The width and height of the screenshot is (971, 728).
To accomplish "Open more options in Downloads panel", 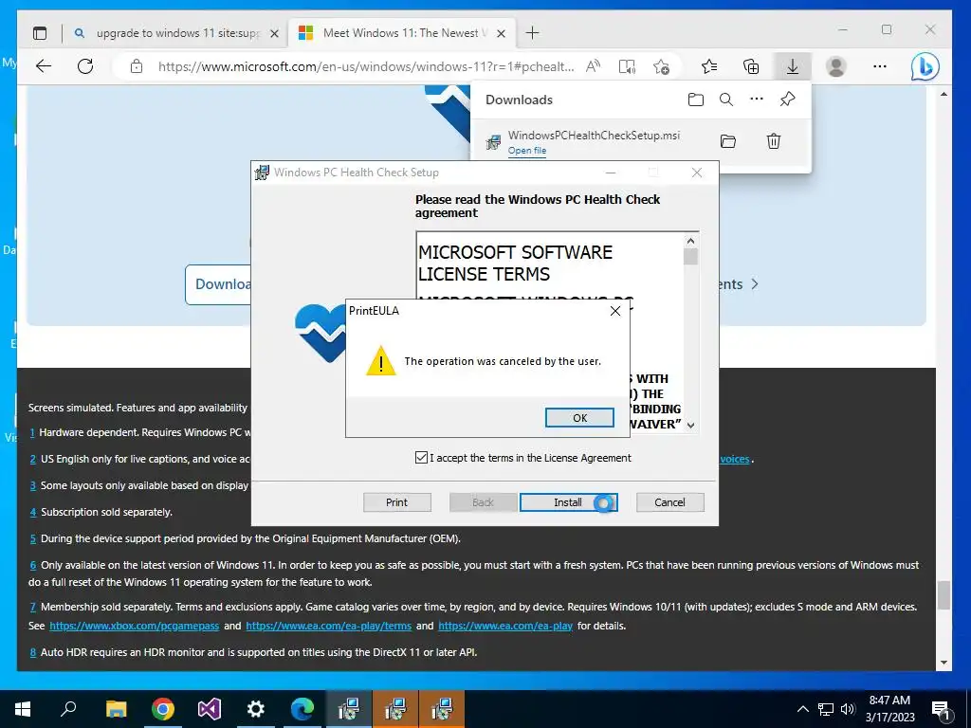I will (x=756, y=99).
